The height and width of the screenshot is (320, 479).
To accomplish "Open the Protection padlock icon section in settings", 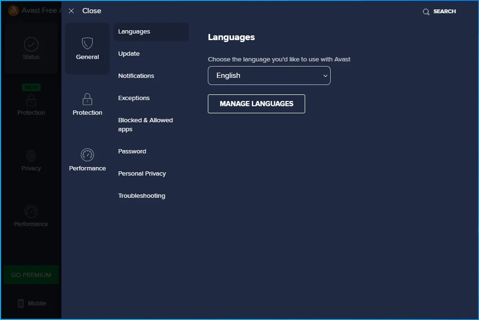I will (x=87, y=99).
